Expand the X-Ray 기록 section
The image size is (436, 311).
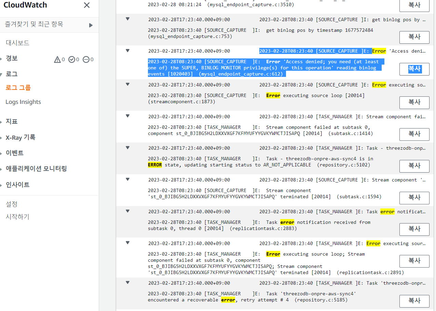1,138
